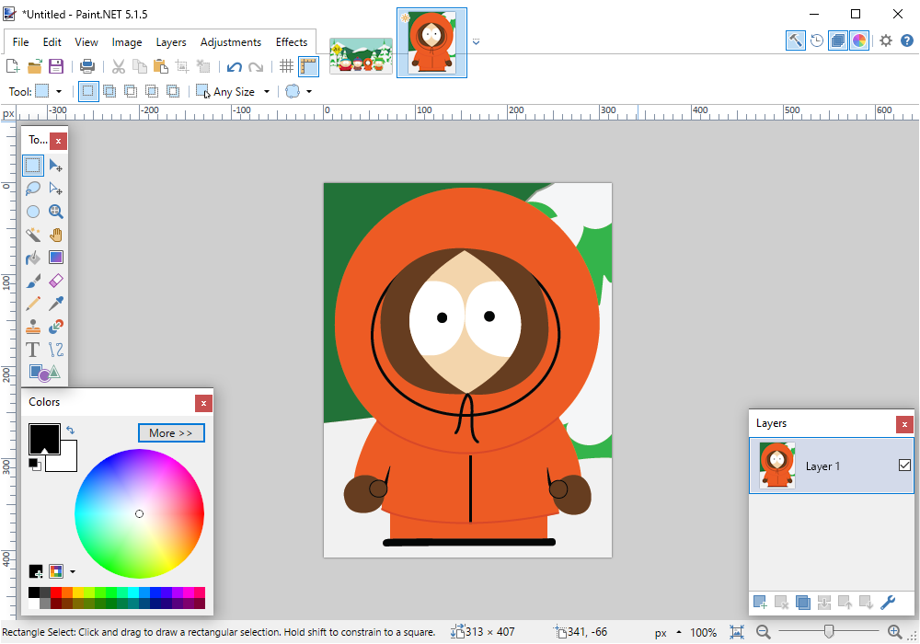Screen dimensions: 920x644
Task: Toggle the Layers window button
Action: click(x=838, y=40)
